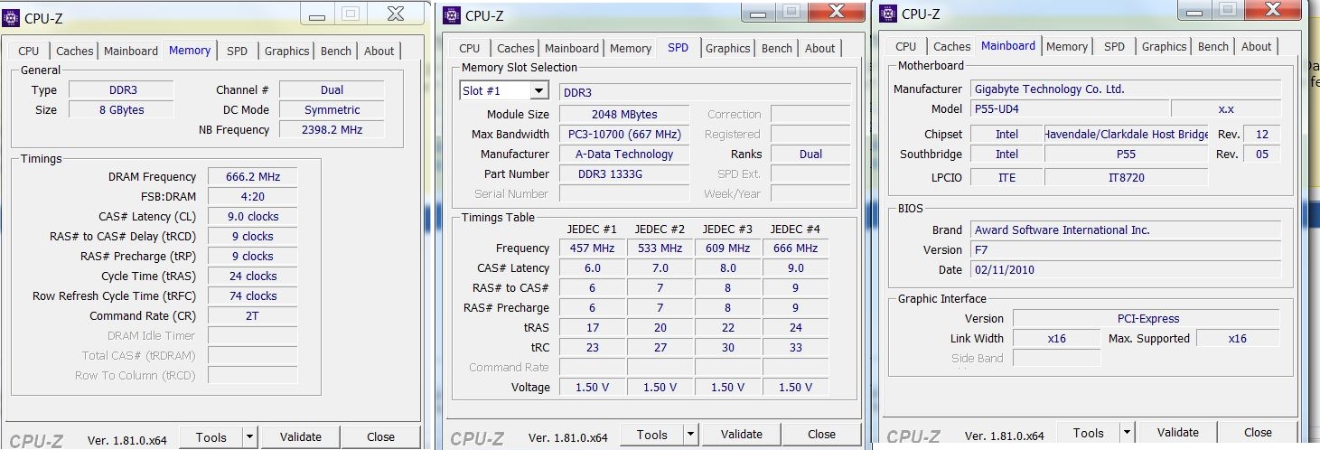Image resolution: width=1320 pixels, height=450 pixels.
Task: Click BIOS Date 02/11/2010
Action: [1126, 270]
